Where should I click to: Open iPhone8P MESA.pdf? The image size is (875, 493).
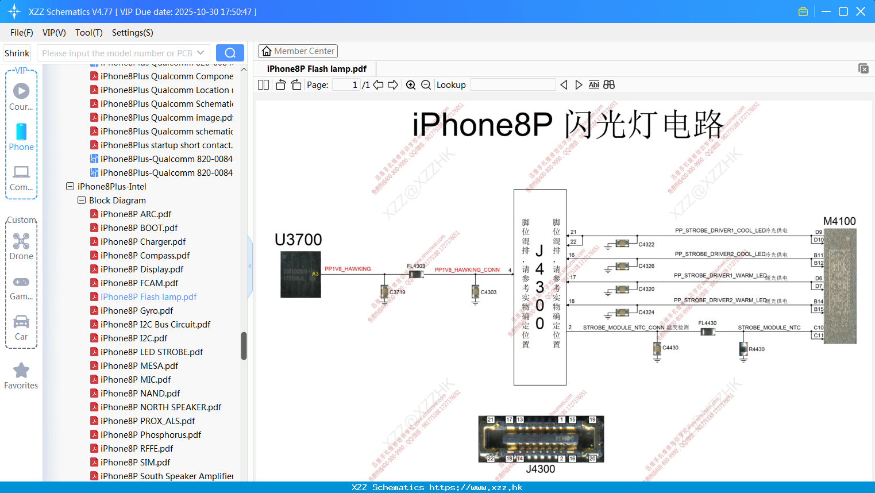click(x=139, y=366)
